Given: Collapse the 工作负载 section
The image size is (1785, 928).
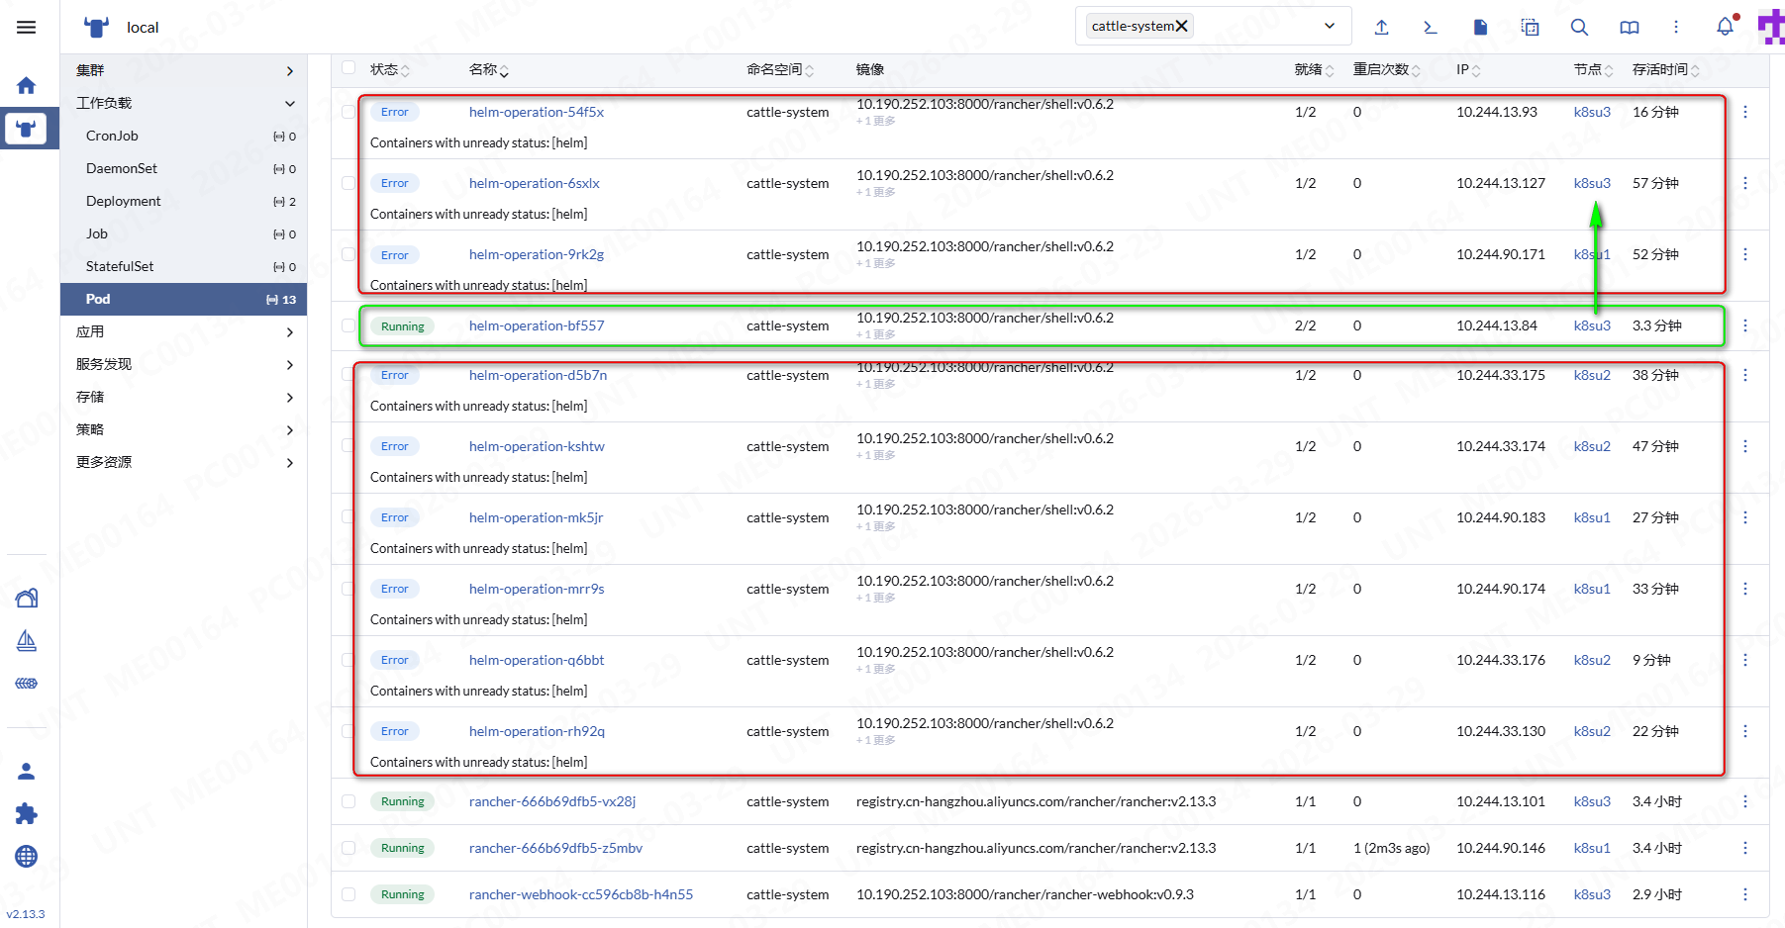Looking at the screenshot, I should (289, 103).
